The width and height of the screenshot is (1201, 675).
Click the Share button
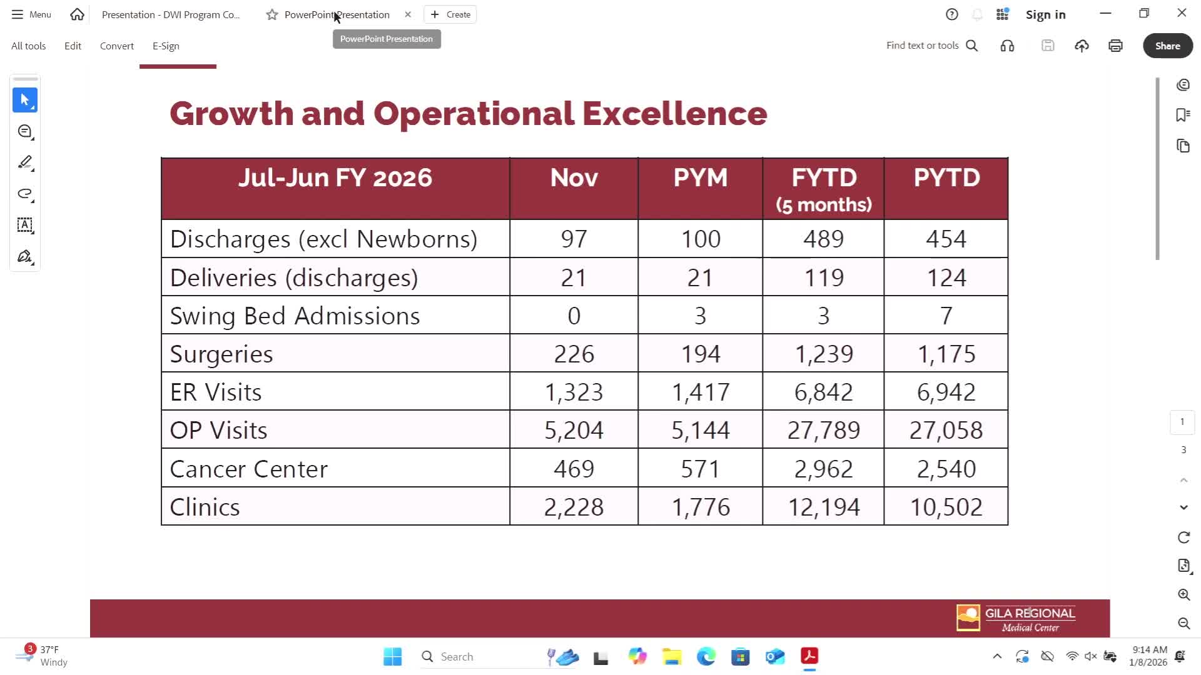point(1167,46)
